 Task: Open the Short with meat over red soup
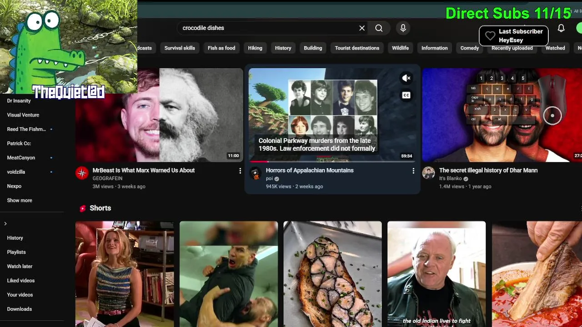click(x=537, y=274)
